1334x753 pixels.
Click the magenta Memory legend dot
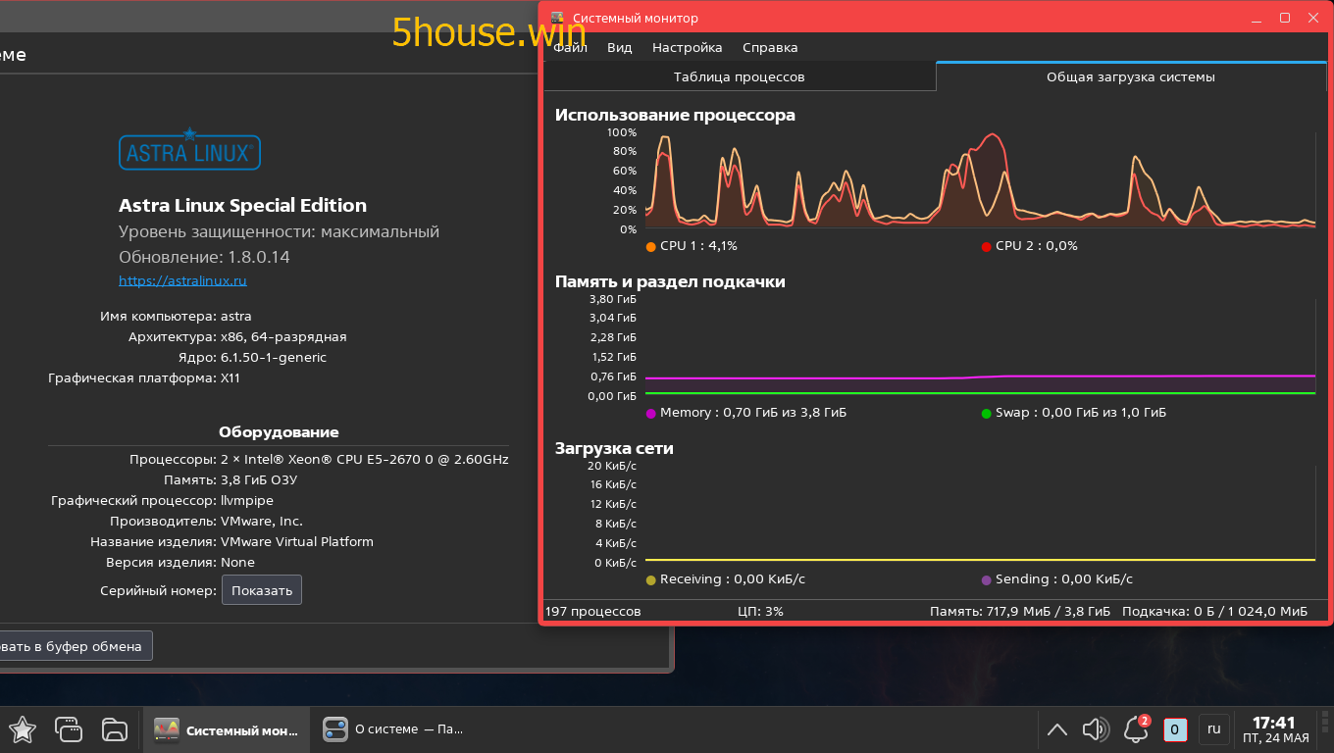(x=651, y=413)
